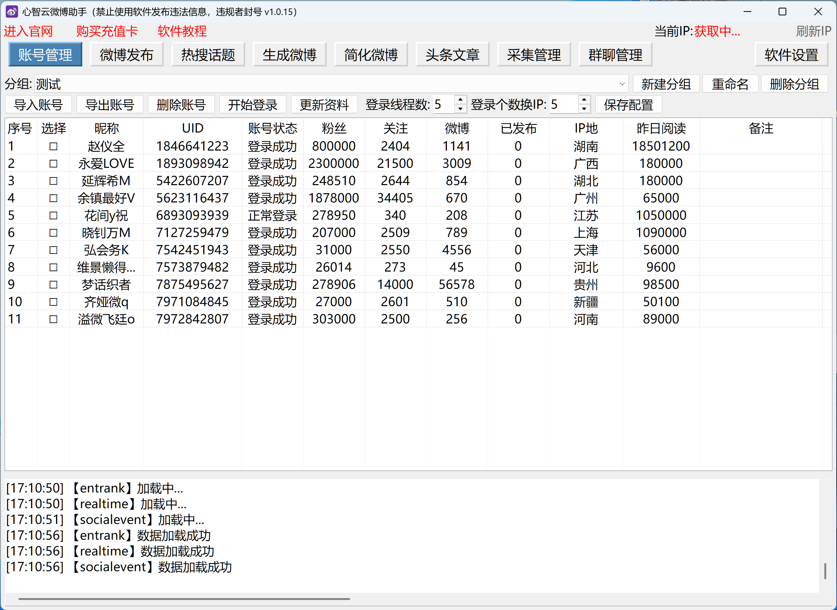The width and height of the screenshot is (837, 610).
Task: Click 新建分组 to create a group
Action: [x=666, y=84]
